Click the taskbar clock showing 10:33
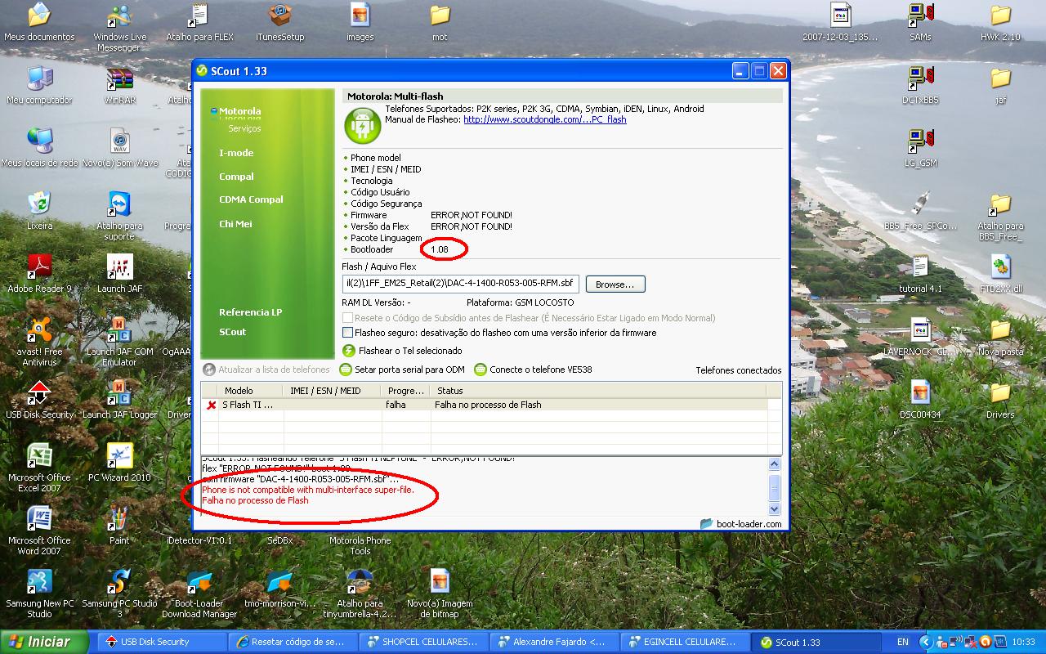Viewport: 1046px width, 654px height. coord(1023,642)
